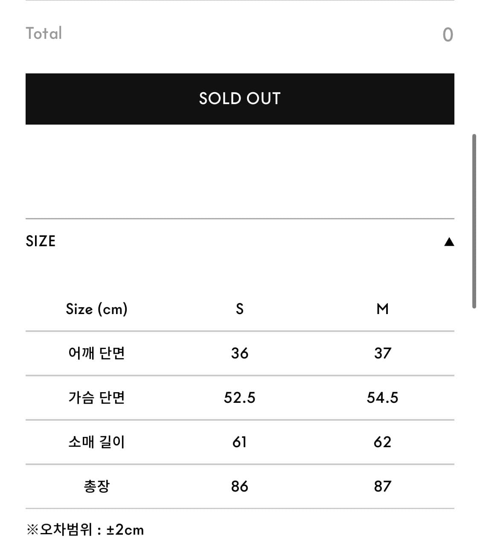
Task: Click the Total label
Action: coord(44,33)
